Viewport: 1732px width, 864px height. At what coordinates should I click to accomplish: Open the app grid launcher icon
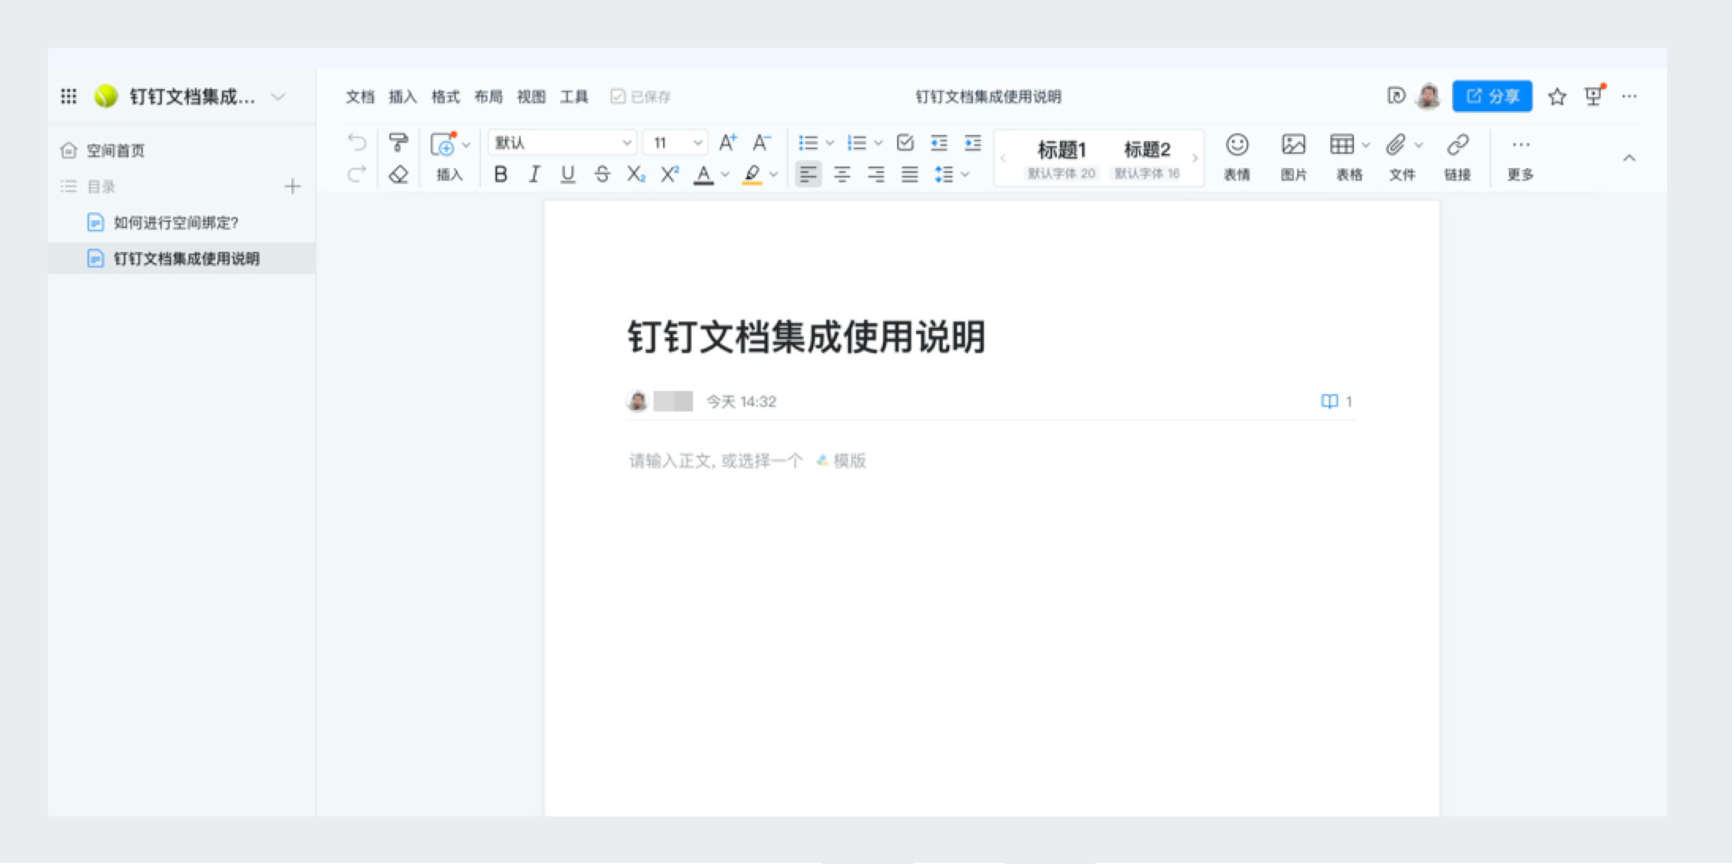pos(68,96)
